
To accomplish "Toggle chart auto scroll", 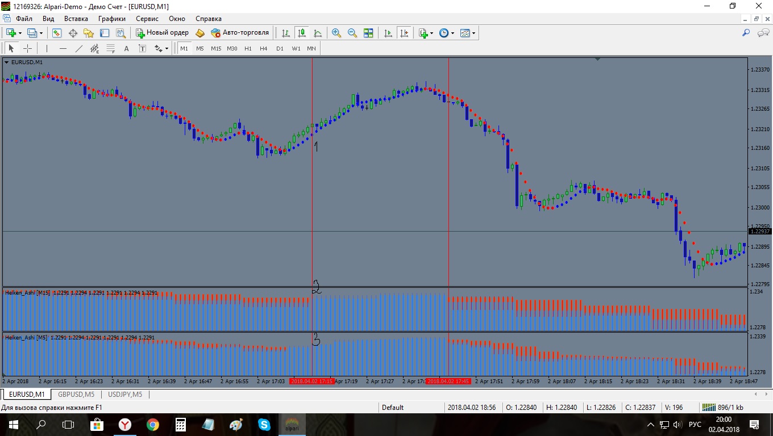I will click(x=388, y=33).
